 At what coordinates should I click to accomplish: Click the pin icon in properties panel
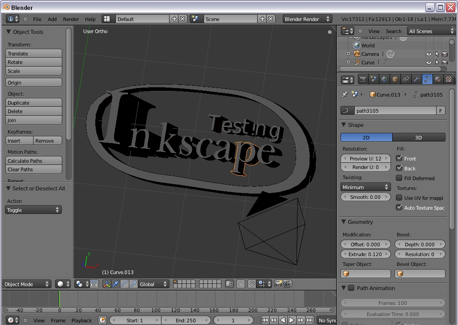point(345,94)
